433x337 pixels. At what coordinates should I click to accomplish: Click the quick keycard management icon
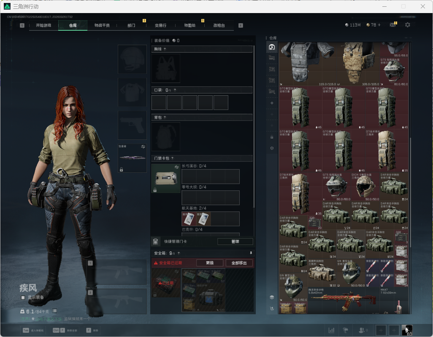click(155, 242)
